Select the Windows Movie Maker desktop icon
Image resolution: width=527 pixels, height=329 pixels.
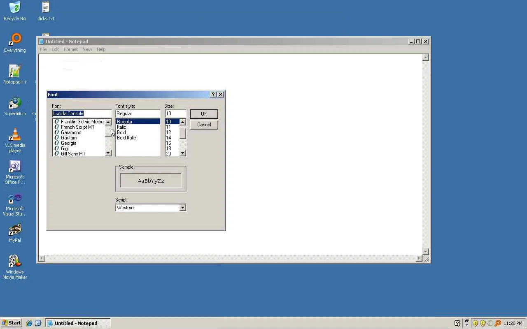(x=15, y=267)
